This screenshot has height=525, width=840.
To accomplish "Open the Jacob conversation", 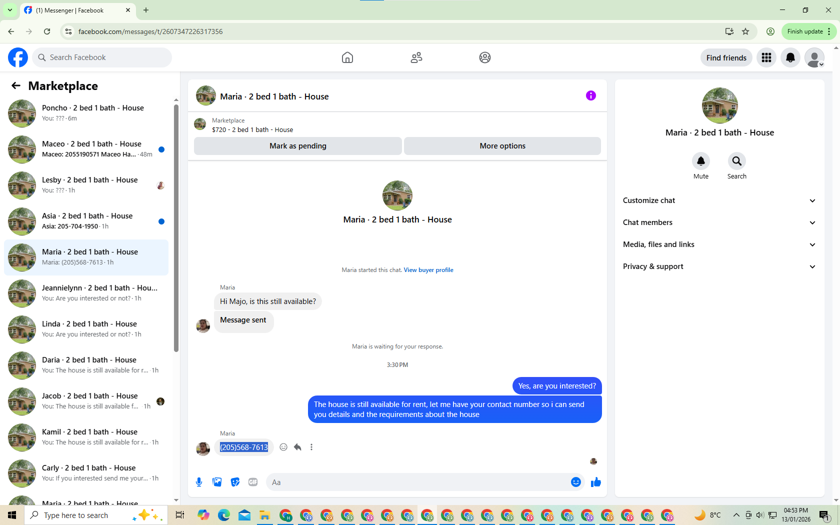I will point(86,401).
